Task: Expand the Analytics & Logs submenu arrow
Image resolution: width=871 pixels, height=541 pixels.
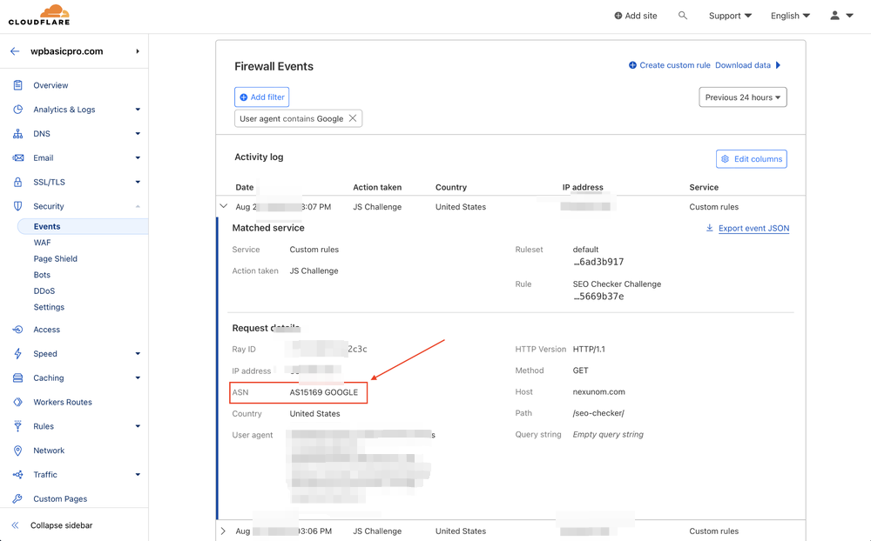Action: [x=138, y=110]
